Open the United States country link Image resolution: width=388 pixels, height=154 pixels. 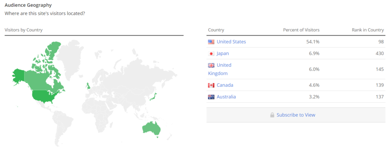pyautogui.click(x=232, y=42)
